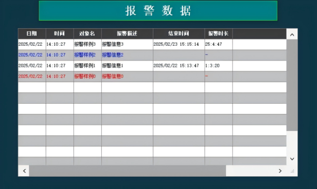The width and height of the screenshot is (317, 189).
Task: Click the 报警信息0 description cell
Action: 127,76
